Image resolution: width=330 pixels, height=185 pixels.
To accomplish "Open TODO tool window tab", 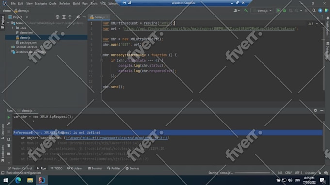I will [x=56, y=168].
